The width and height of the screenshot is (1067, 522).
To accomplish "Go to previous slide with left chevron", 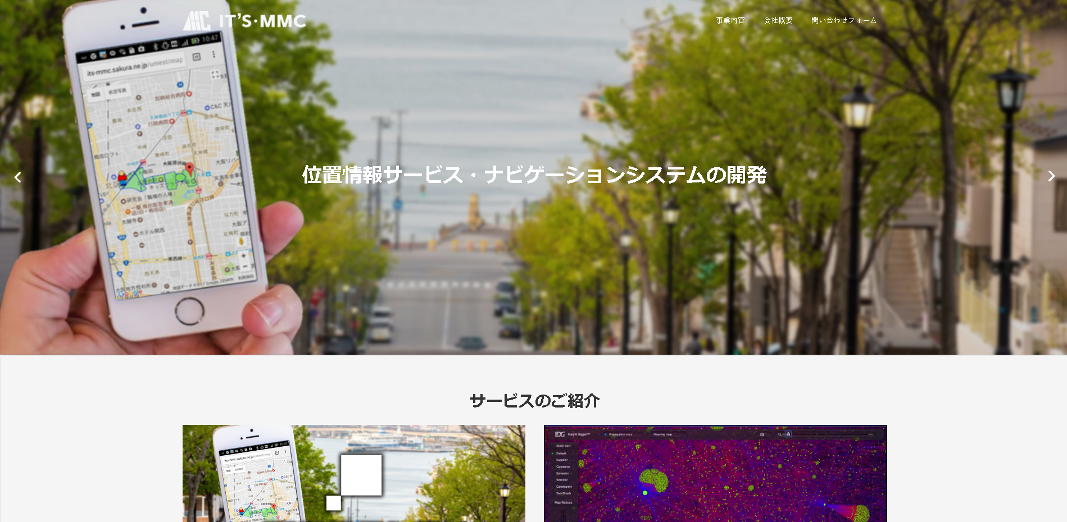I will pyautogui.click(x=17, y=177).
